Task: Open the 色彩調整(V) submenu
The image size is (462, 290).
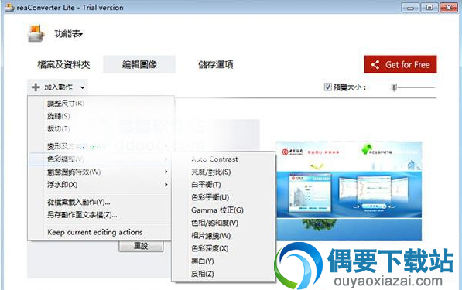Action: click(x=100, y=159)
